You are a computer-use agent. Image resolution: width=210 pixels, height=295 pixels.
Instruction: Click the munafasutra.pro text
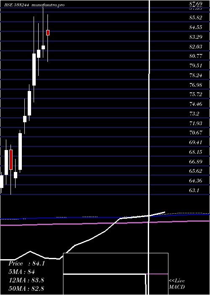pos(48,5)
